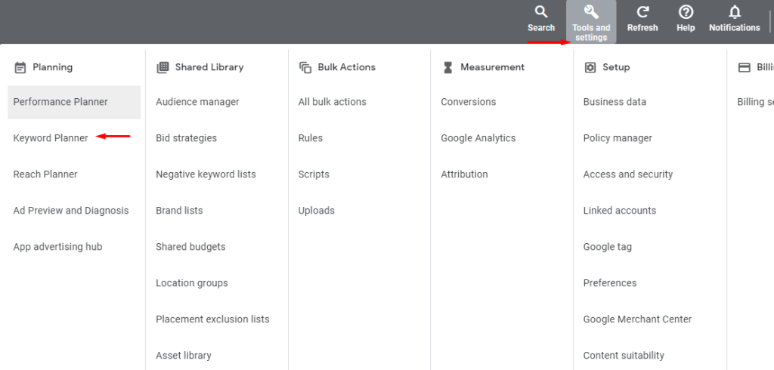Open Conversions under Measurement

(469, 102)
